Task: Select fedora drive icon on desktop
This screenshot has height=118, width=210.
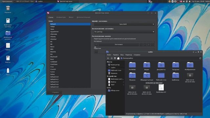Action: (x=8, y=47)
